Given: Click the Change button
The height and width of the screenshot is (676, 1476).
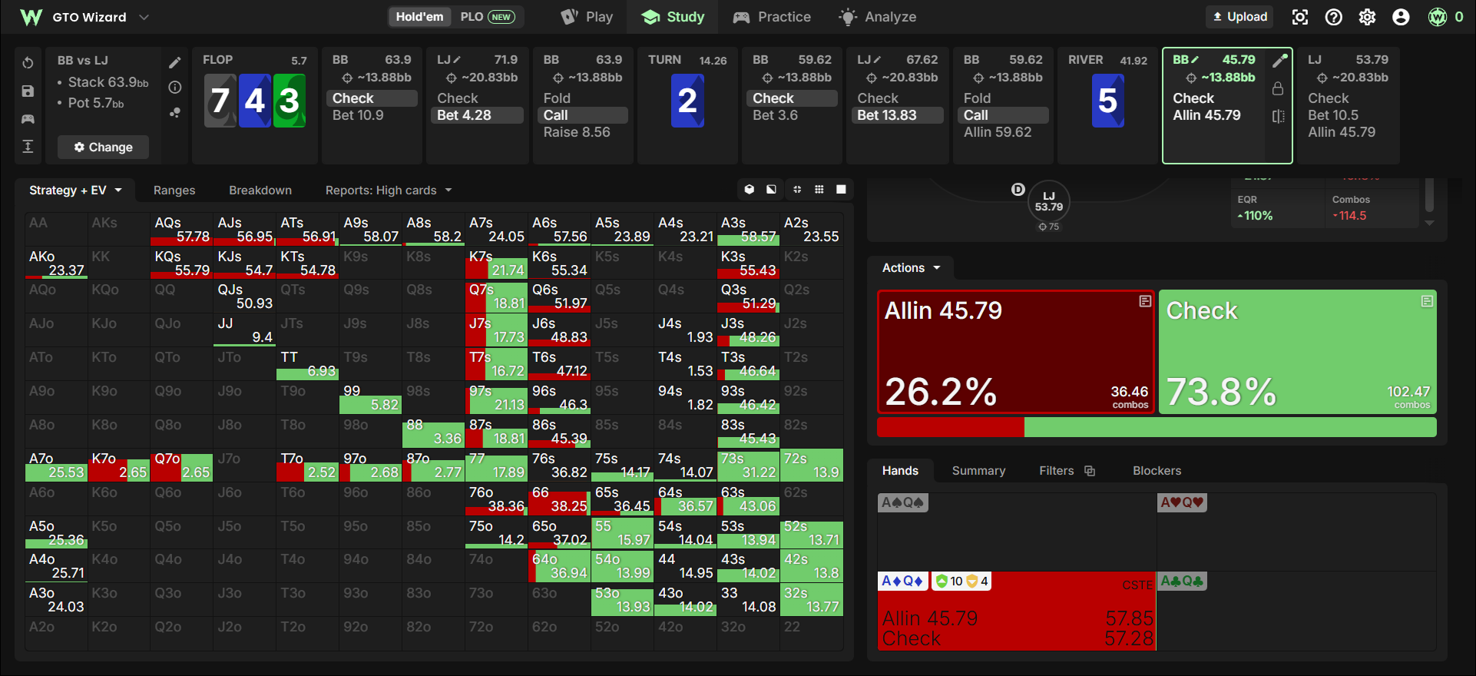Looking at the screenshot, I should 103,147.
